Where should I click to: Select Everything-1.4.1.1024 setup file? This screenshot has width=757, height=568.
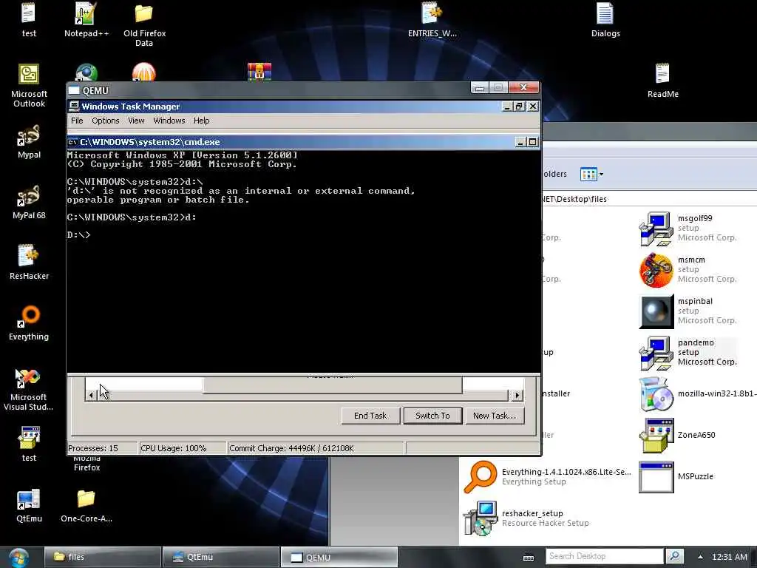(x=546, y=477)
